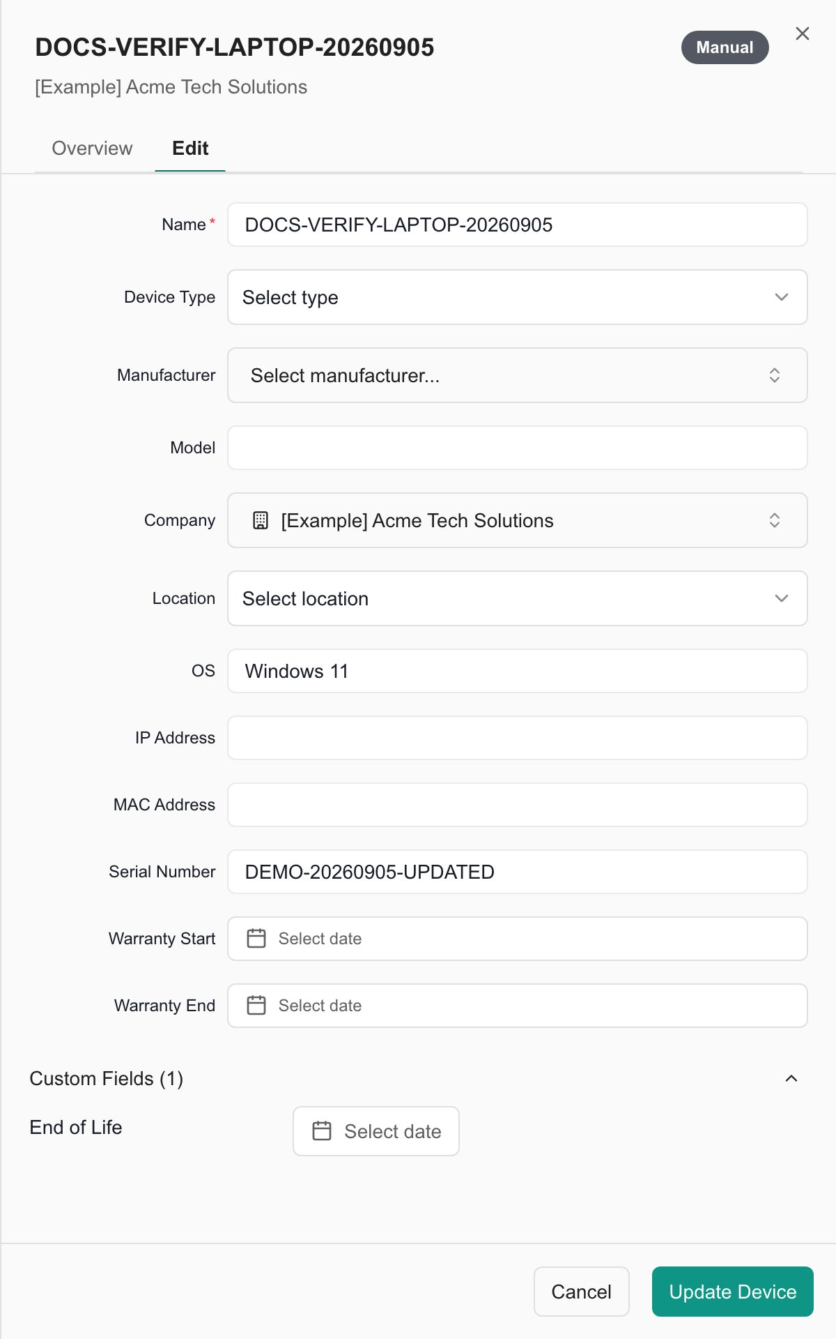Click the Location chevron arrow

[782, 598]
